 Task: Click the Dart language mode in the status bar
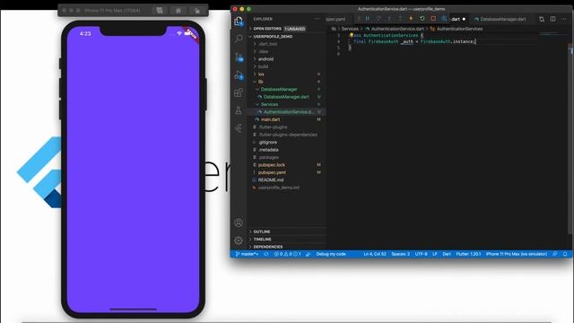click(447, 254)
